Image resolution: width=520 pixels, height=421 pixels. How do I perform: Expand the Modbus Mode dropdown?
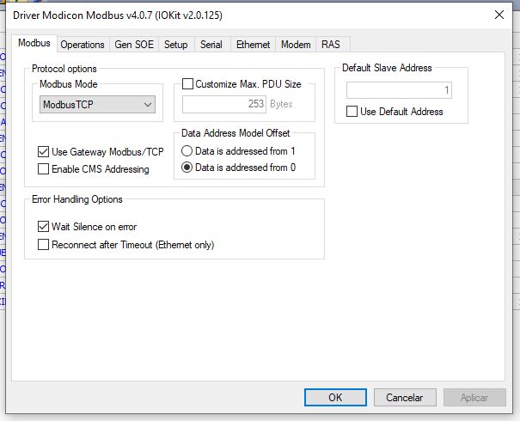tap(97, 105)
